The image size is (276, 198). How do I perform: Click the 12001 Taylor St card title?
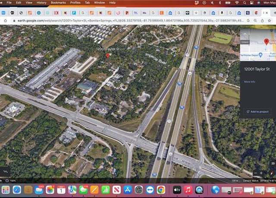click(x=257, y=69)
